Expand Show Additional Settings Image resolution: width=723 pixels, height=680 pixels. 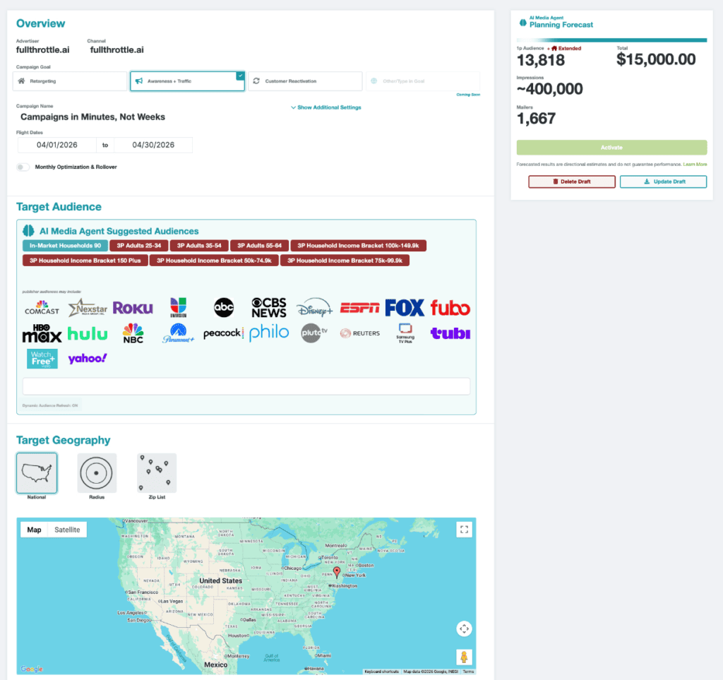point(325,107)
